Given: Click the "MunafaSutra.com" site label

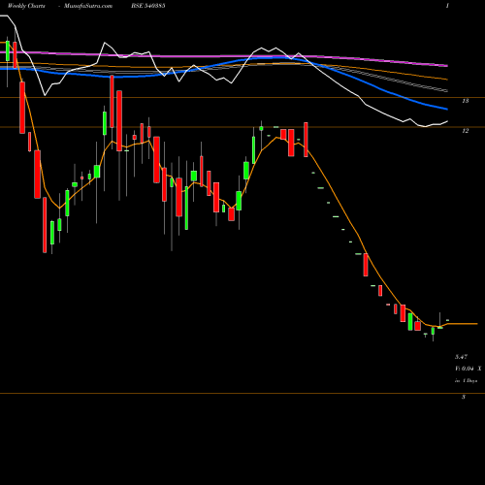Looking at the screenshot, I should [x=88, y=6].
